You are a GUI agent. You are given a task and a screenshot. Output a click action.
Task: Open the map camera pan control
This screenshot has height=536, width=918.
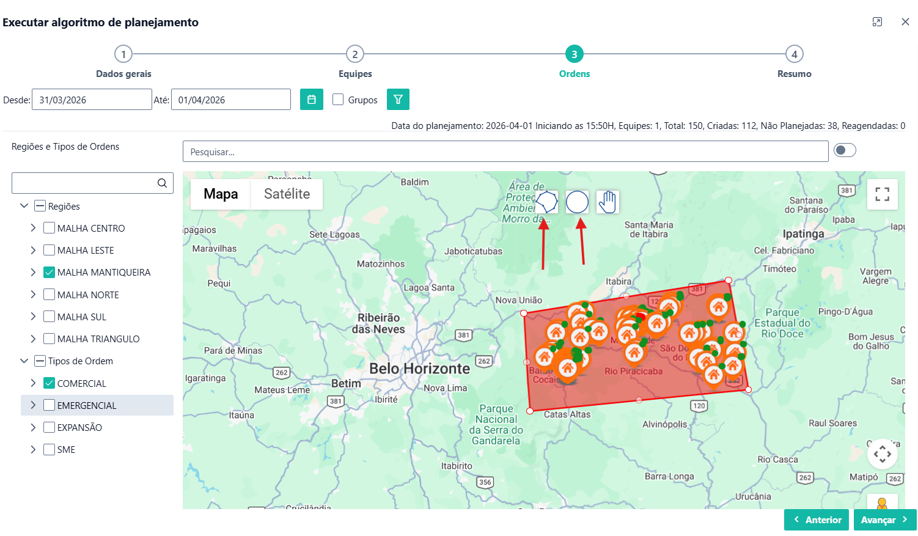(882, 454)
